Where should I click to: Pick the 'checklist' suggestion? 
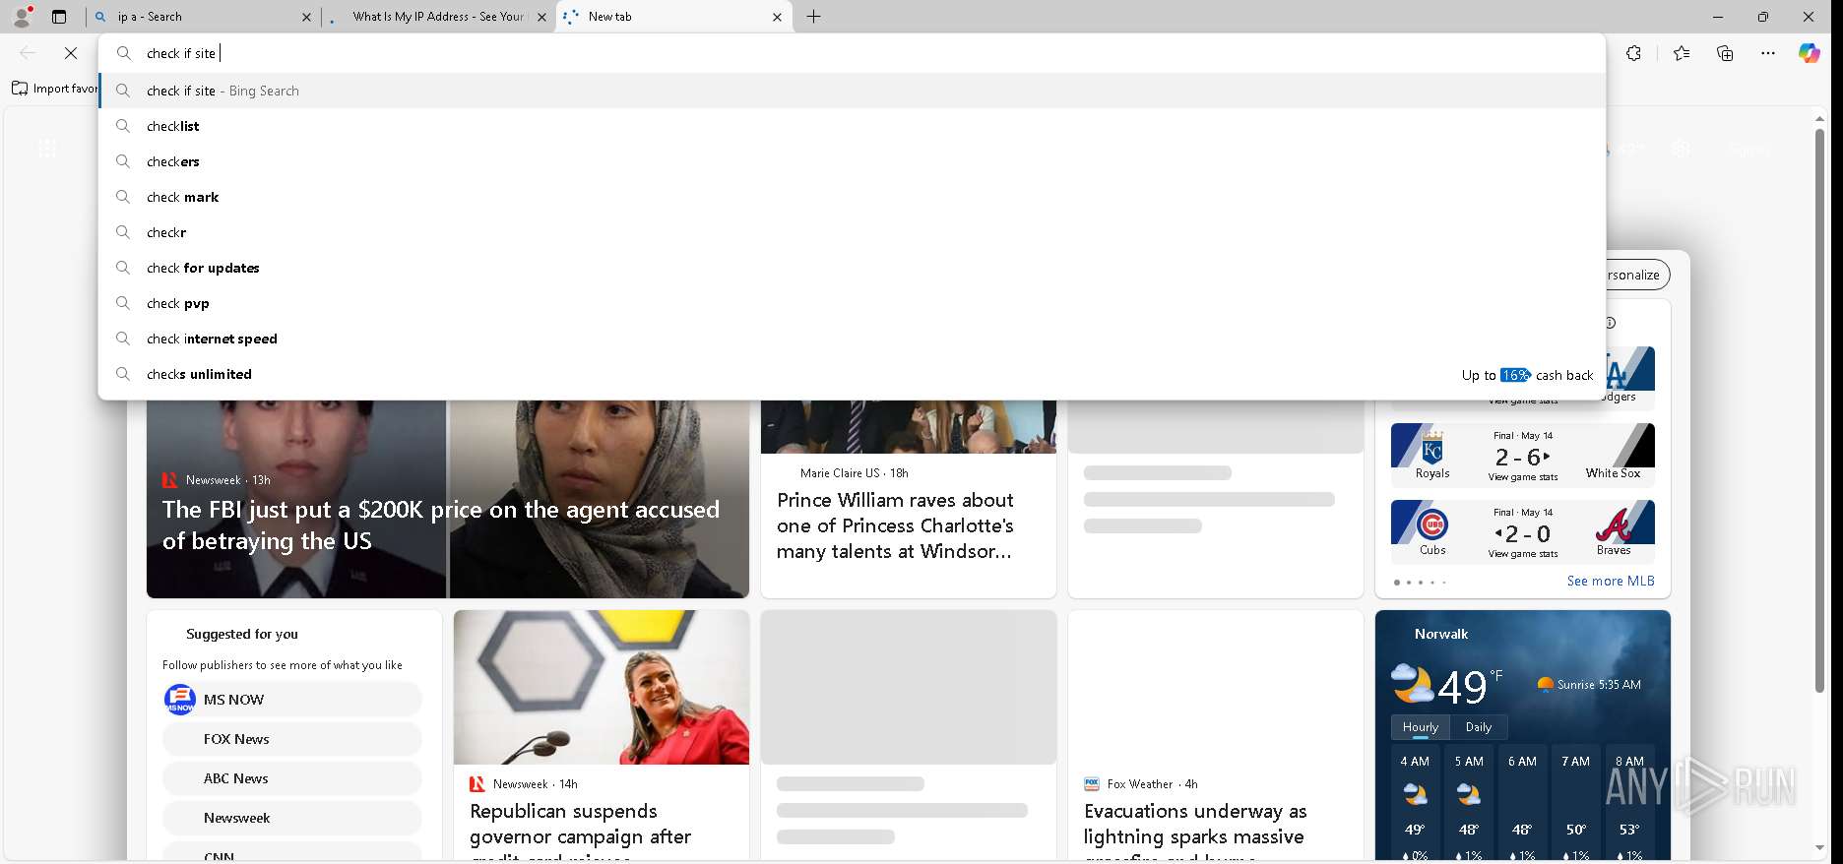pos(852,126)
